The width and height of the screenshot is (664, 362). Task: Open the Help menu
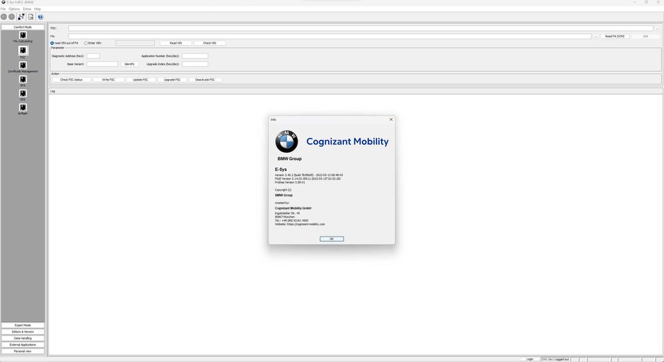[38, 9]
